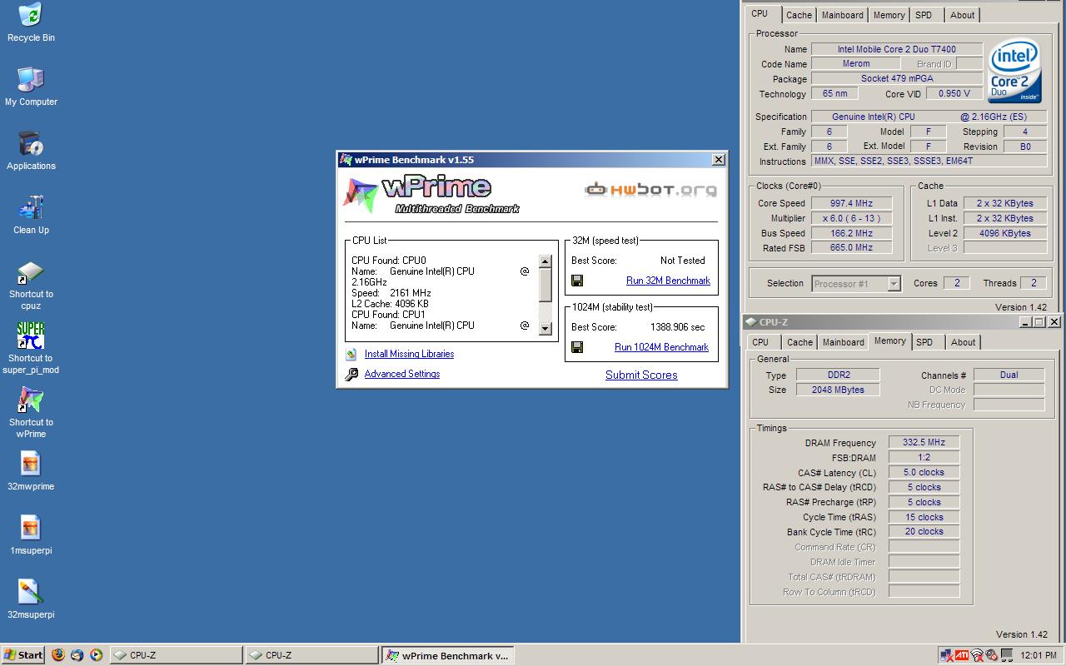Minimize the lower CPU-Z window
This screenshot has width=1066, height=666.
(1025, 321)
